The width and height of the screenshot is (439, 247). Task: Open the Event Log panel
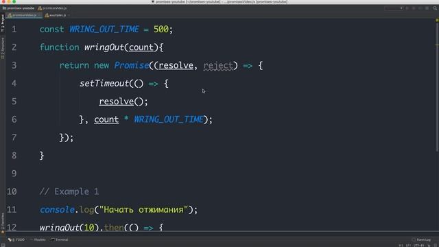click(421, 239)
